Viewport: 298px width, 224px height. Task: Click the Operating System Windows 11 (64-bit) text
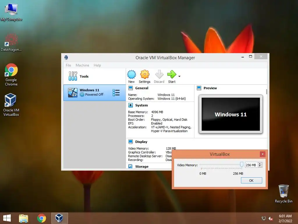[172, 99]
